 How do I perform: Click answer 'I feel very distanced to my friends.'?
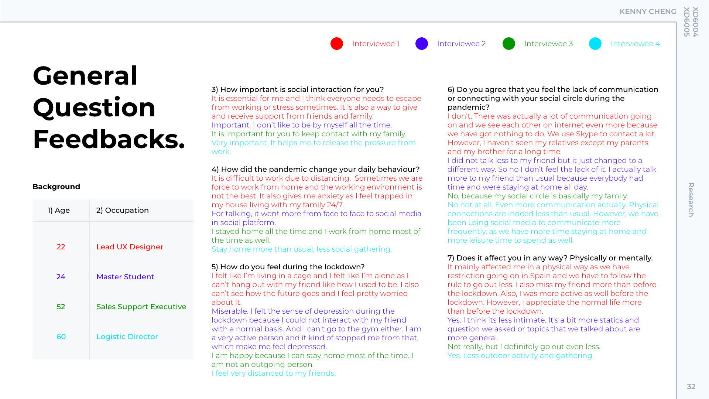[274, 373]
